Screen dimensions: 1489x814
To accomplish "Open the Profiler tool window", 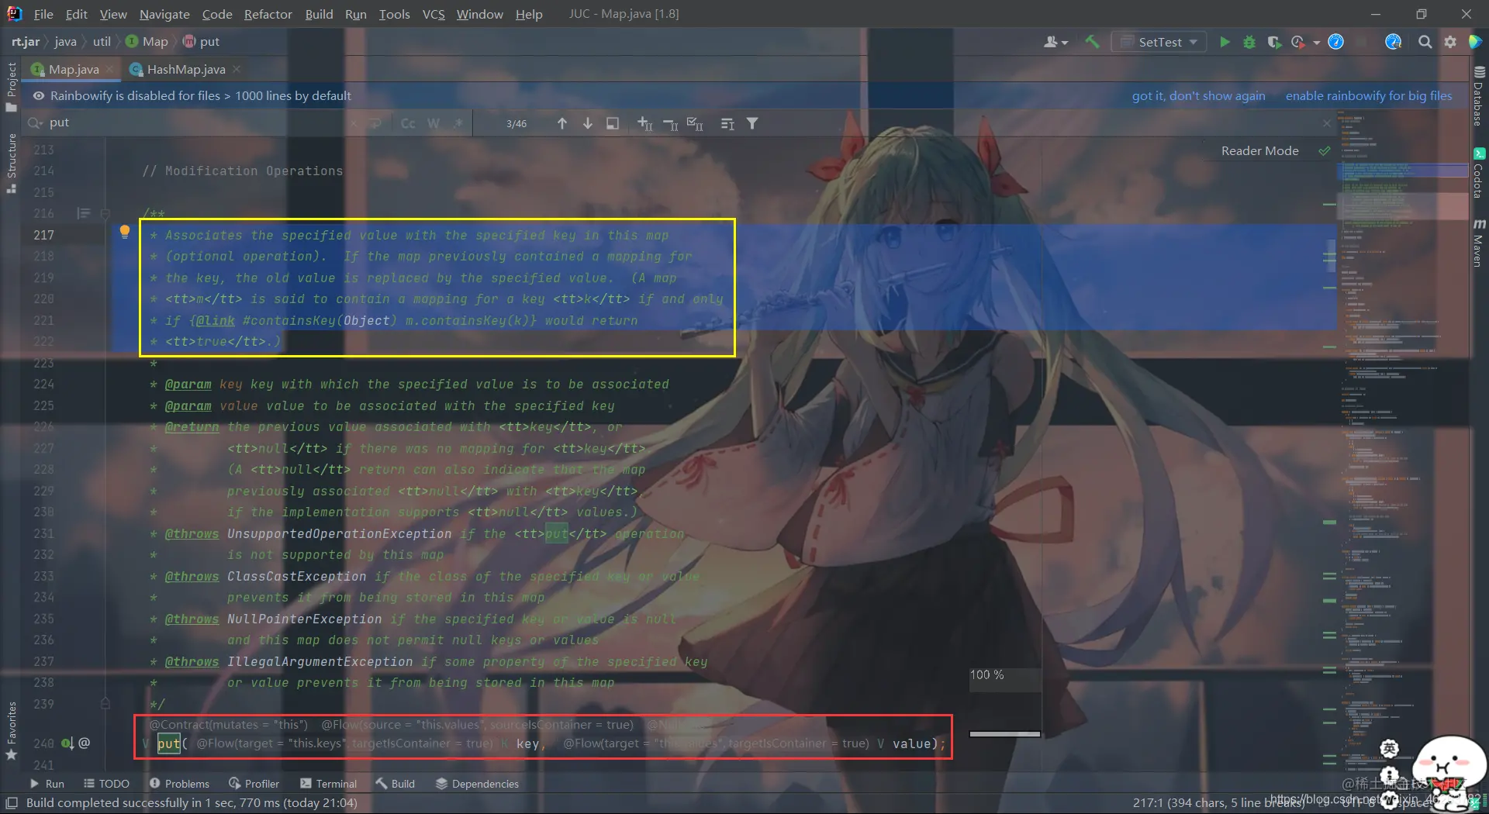I will coord(254,784).
